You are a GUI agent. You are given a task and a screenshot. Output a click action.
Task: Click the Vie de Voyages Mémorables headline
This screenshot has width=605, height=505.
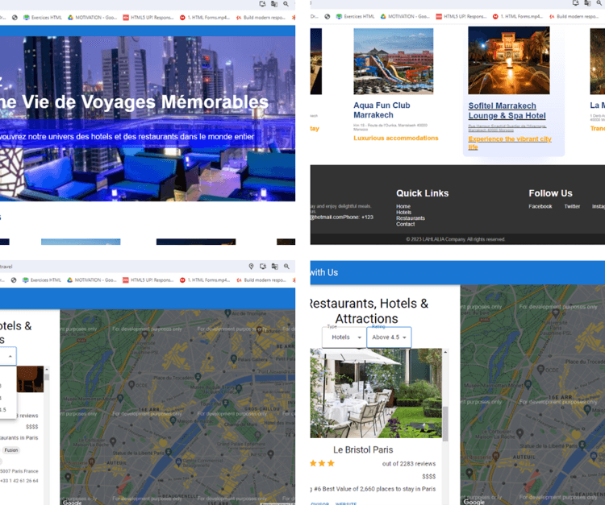click(144, 101)
